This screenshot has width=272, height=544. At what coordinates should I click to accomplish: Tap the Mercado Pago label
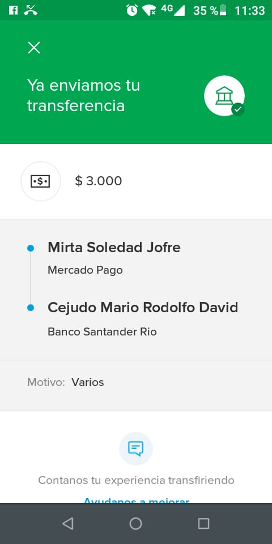coord(86,270)
